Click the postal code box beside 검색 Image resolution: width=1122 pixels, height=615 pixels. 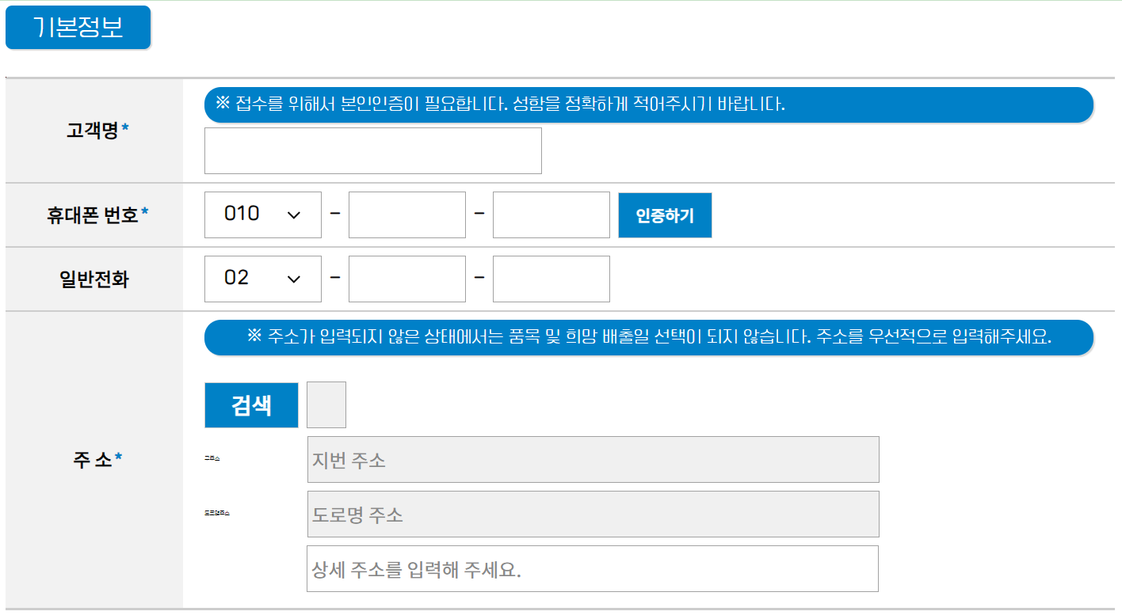327,404
